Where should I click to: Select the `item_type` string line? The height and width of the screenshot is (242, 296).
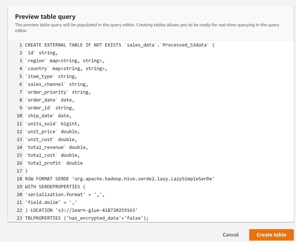click(x=51, y=76)
